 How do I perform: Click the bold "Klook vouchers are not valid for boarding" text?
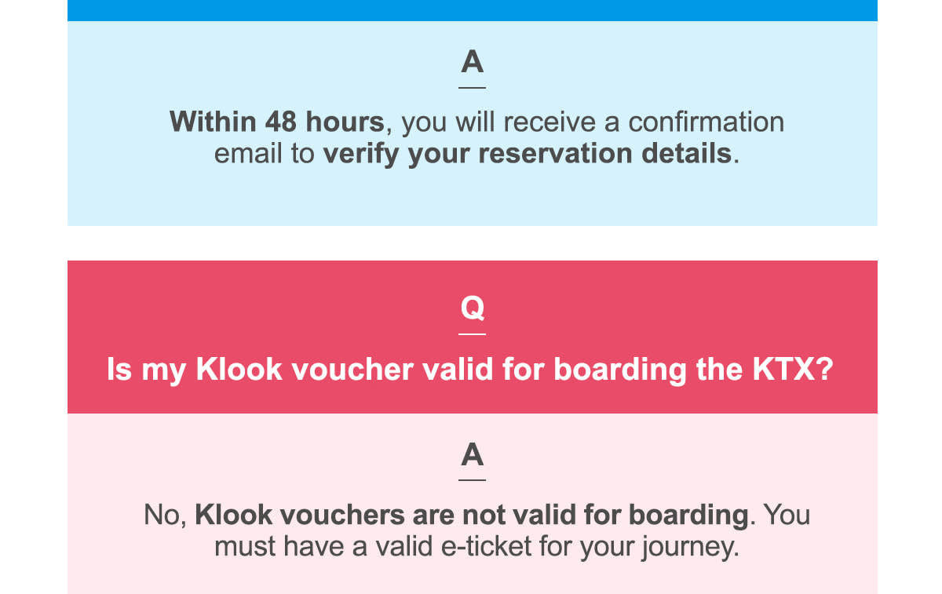point(471,516)
